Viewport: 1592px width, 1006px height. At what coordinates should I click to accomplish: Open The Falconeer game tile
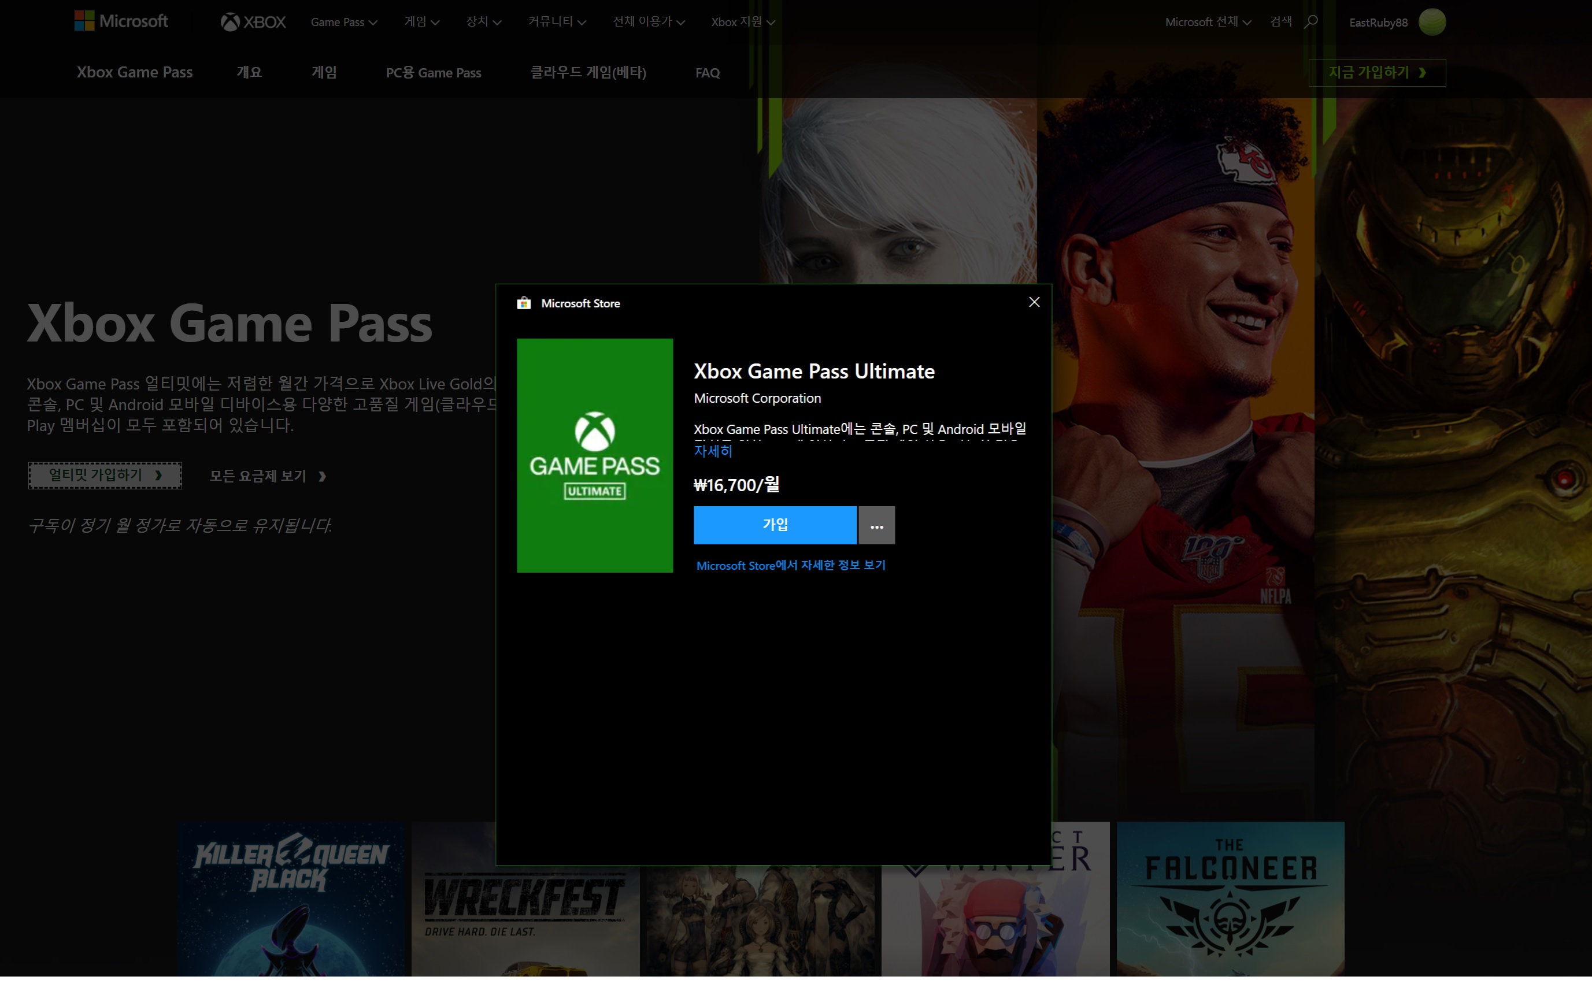point(1230,899)
